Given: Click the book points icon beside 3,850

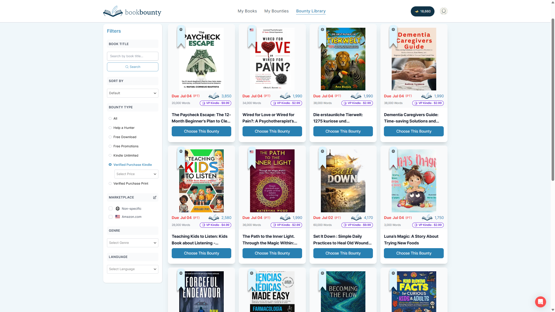Looking at the screenshot, I should pyautogui.click(x=214, y=96).
